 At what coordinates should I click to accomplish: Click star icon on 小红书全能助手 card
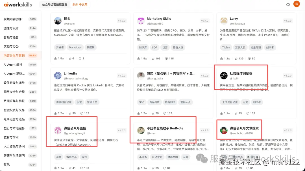[153, 168]
